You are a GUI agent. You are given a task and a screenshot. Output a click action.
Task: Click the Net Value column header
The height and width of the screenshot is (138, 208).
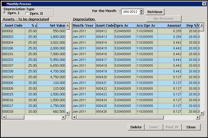pyautogui.click(x=51, y=25)
